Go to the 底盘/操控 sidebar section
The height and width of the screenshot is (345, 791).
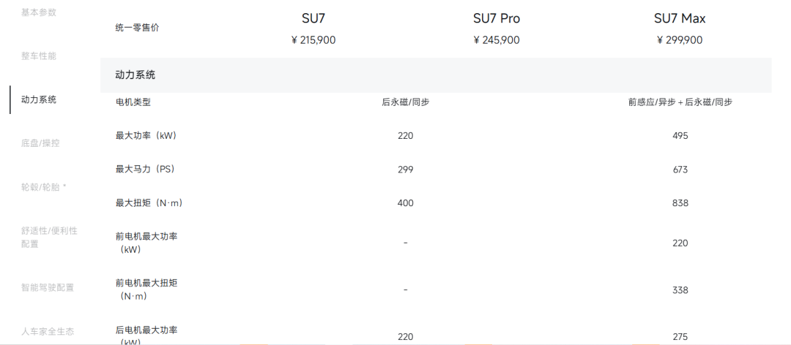(41, 143)
